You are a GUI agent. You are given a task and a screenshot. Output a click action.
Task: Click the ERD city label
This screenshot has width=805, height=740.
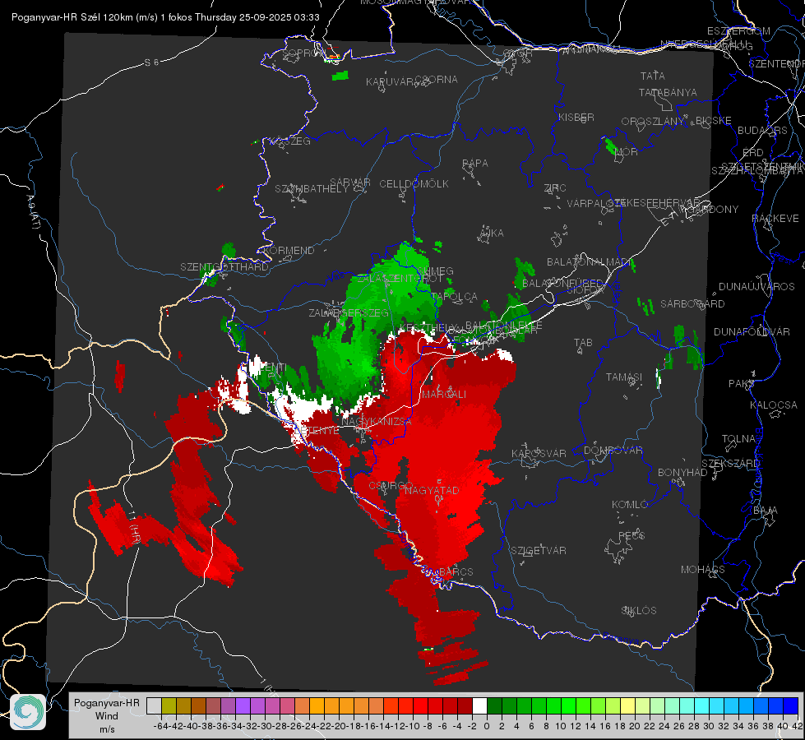point(752,153)
